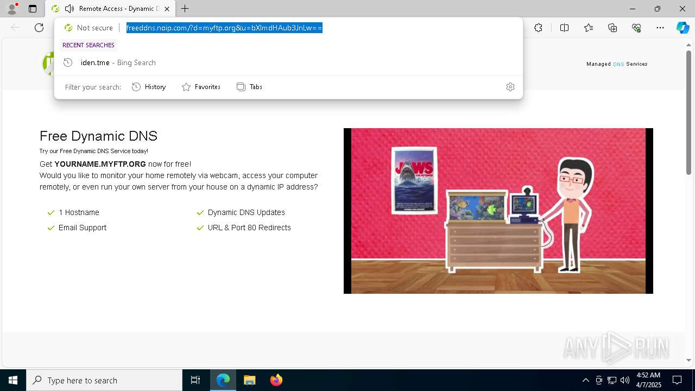The image size is (695, 391).
Task: Open the notification center icon
Action: tap(678, 380)
